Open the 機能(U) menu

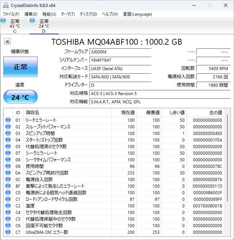(x=49, y=14)
